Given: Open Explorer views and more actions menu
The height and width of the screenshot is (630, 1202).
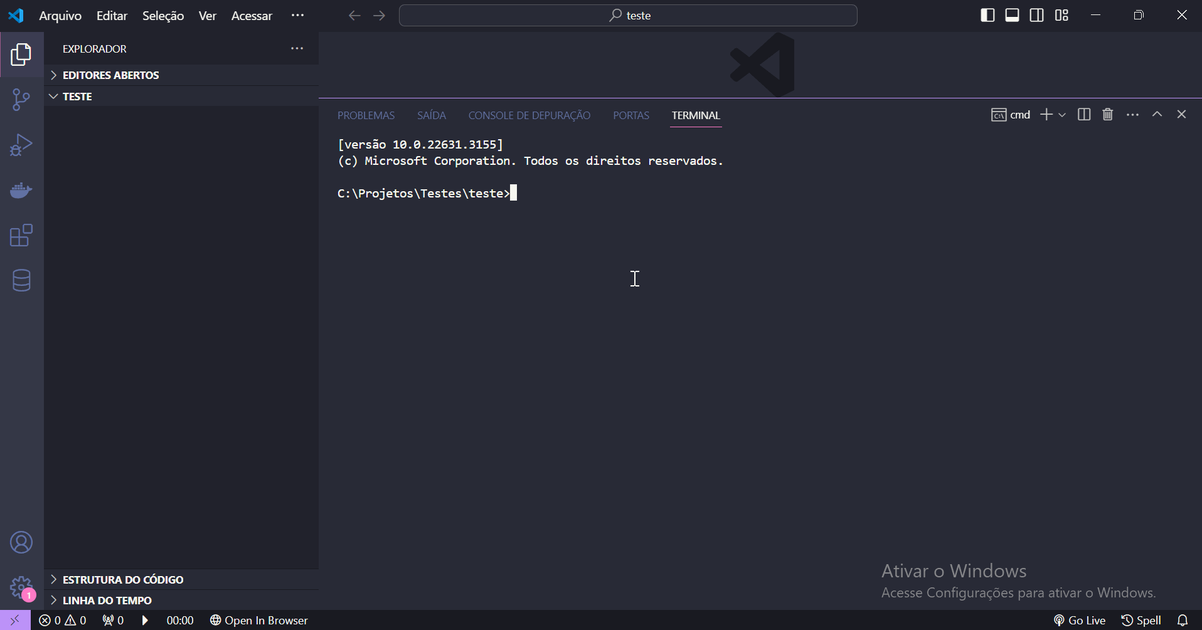Looking at the screenshot, I should point(297,48).
